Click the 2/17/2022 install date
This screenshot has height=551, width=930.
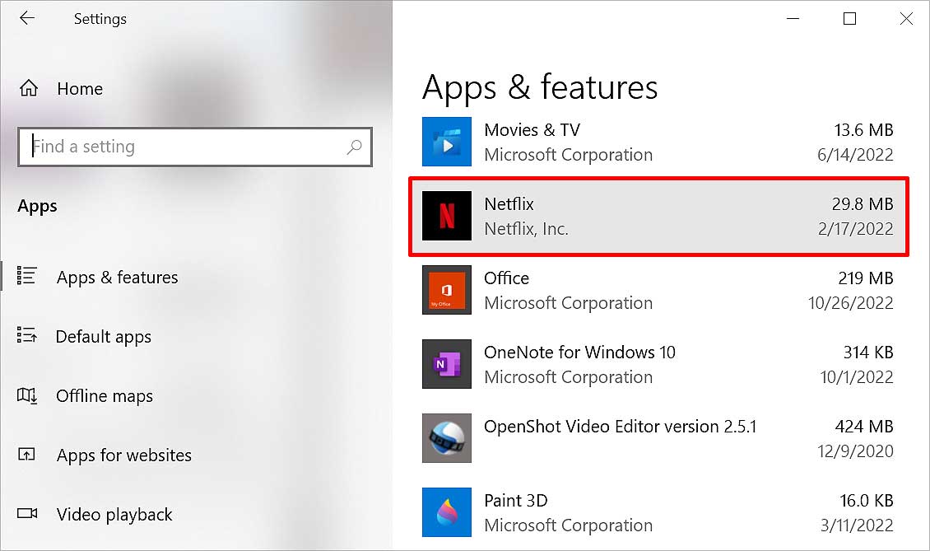[x=855, y=229]
